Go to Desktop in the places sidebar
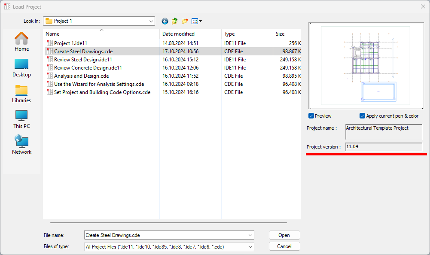The height and width of the screenshot is (255, 430). 21,67
